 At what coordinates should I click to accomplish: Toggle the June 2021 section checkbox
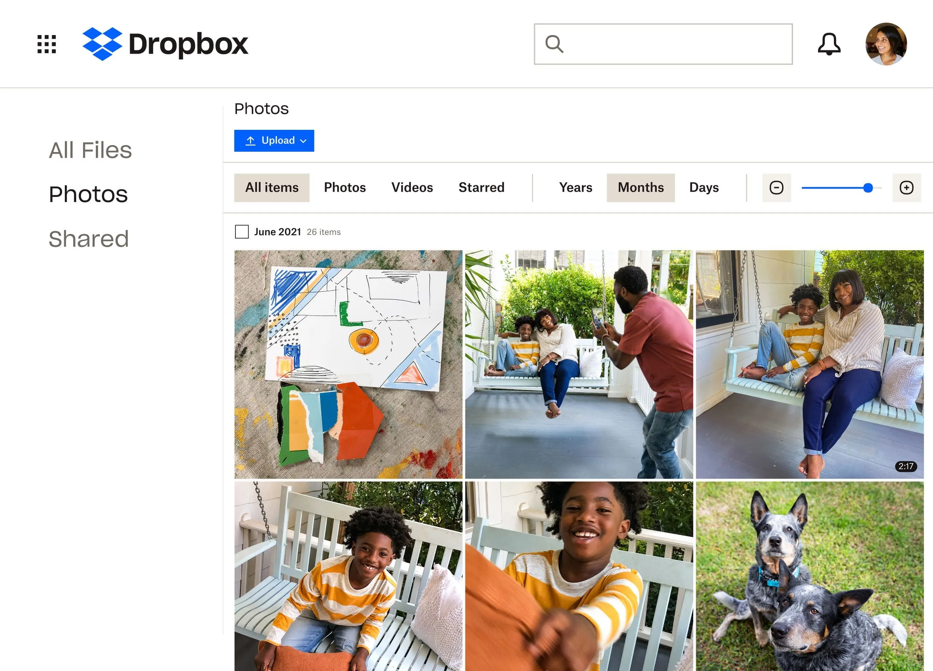click(241, 232)
